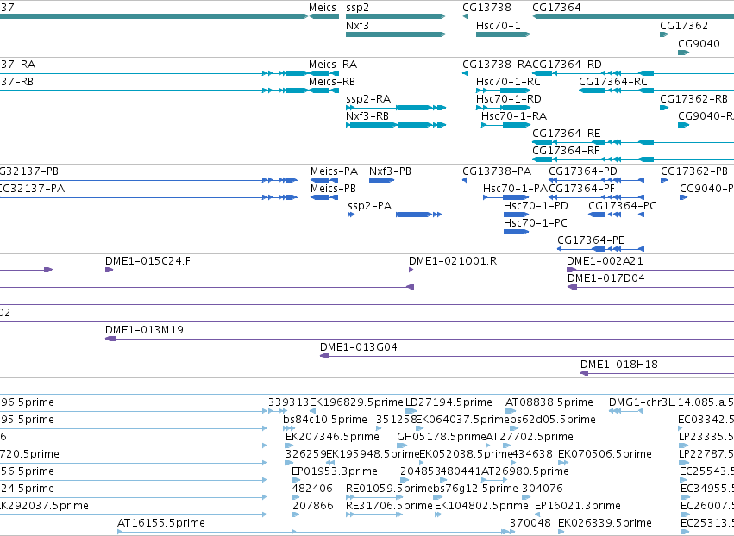Click transcript Hsc70-1-RA
This screenshot has width=734, height=536.
point(514,116)
